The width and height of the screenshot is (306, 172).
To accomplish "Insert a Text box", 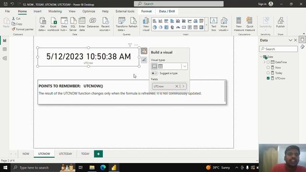I will (214, 24).
